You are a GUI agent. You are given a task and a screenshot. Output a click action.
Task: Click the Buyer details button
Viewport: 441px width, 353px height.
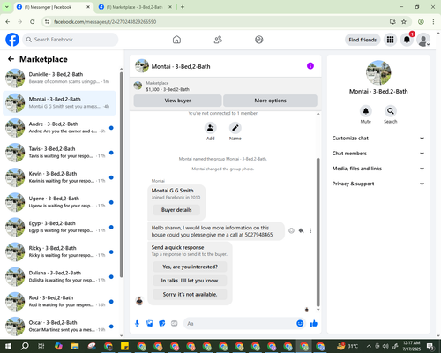pyautogui.click(x=176, y=210)
